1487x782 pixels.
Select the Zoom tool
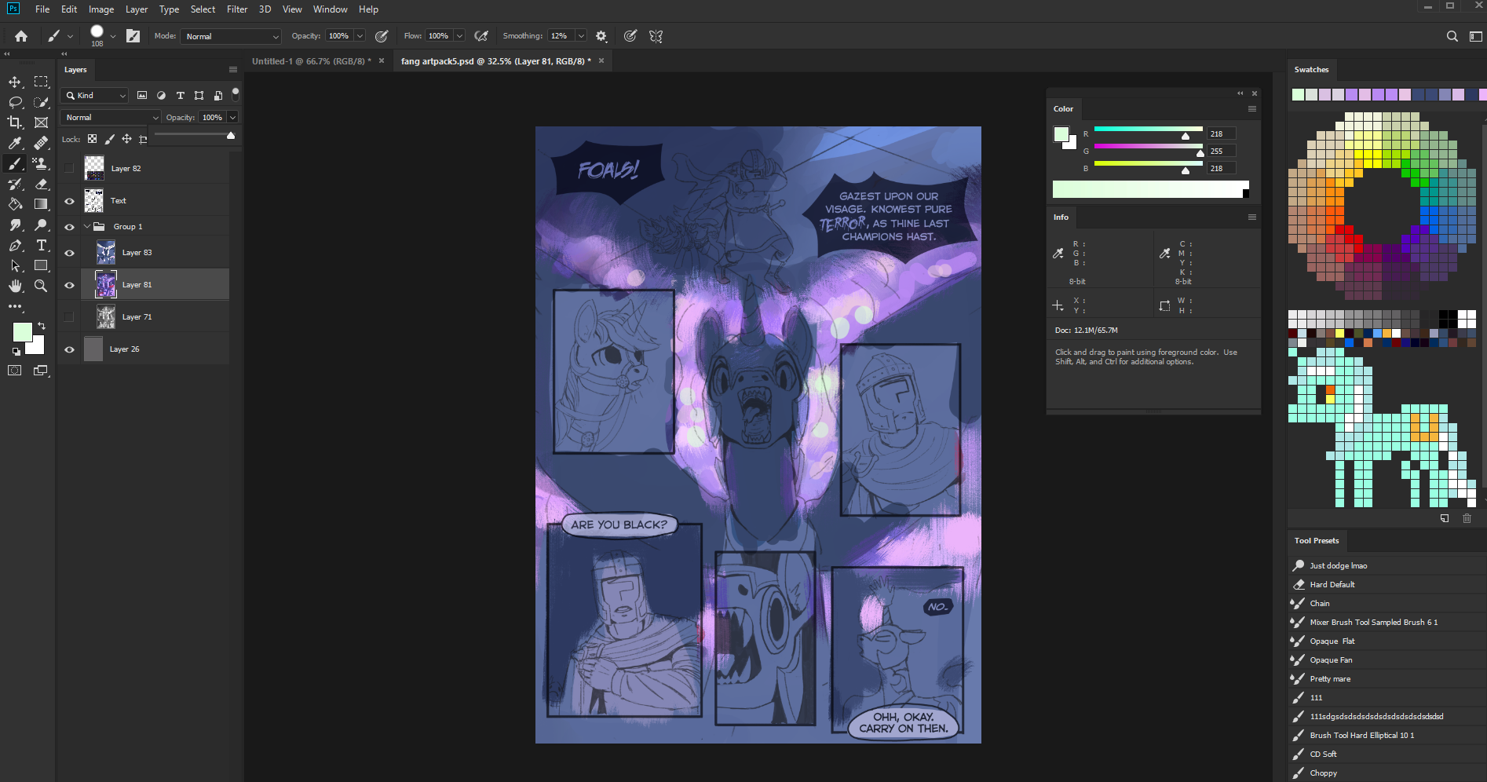click(42, 287)
